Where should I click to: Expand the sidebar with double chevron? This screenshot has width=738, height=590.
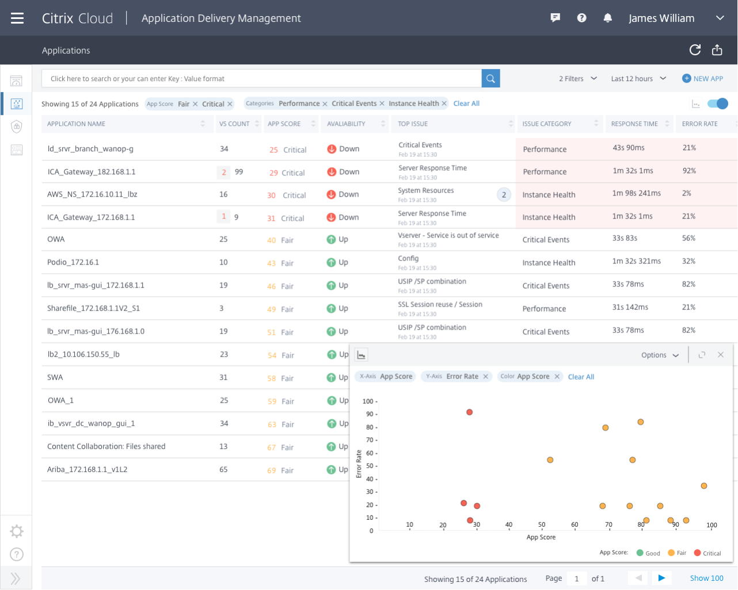(x=16, y=578)
